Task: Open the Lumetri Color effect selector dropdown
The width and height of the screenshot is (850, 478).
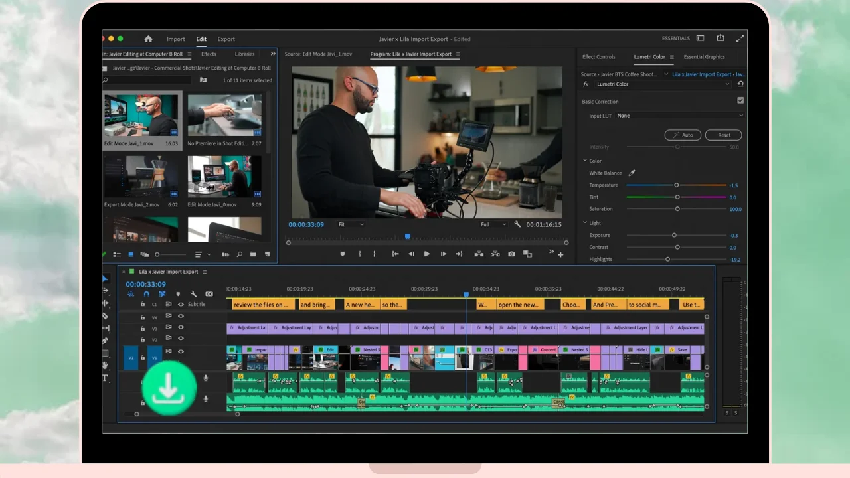Action: coord(662,84)
